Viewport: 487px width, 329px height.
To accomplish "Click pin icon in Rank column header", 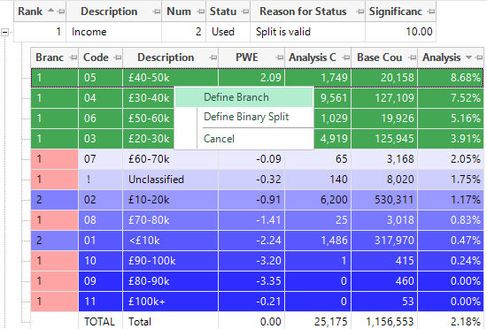I will pyautogui.click(x=61, y=11).
